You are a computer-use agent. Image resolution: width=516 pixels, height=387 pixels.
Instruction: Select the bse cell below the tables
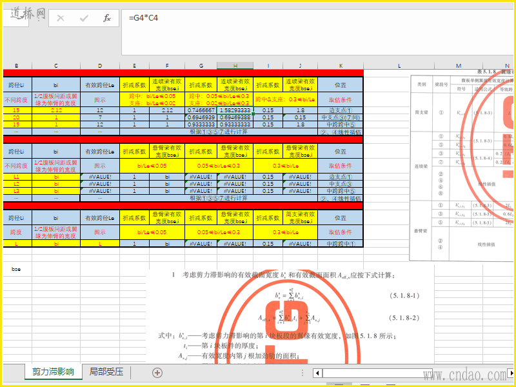(17, 269)
